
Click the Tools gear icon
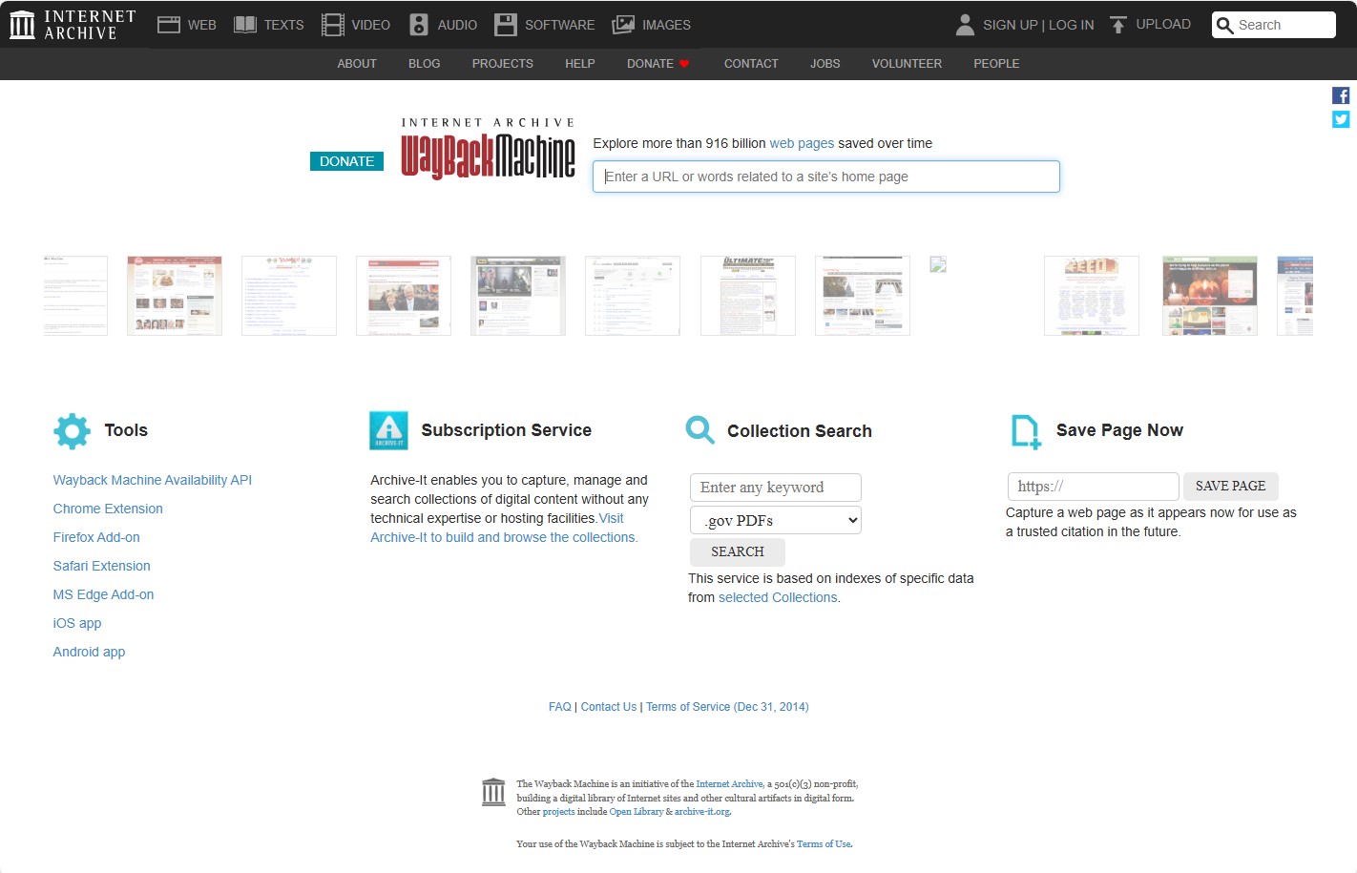(72, 430)
